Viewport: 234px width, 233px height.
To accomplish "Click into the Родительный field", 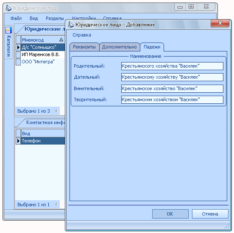I will (172, 66).
